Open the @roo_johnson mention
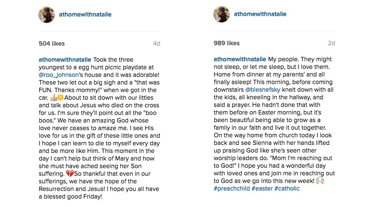Viewport: 380px width, 207px height. [x=58, y=75]
